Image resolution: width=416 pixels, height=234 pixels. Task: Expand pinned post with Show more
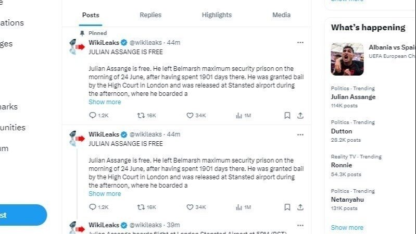coord(105,102)
